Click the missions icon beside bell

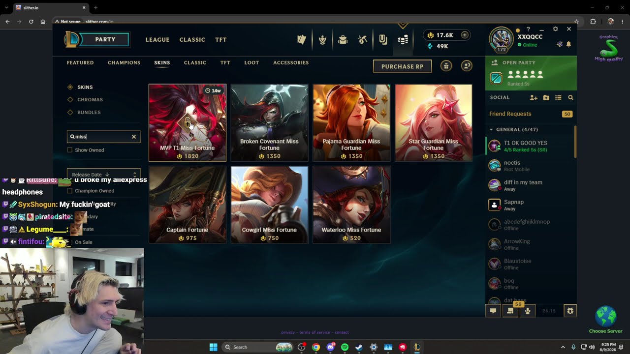point(560,44)
